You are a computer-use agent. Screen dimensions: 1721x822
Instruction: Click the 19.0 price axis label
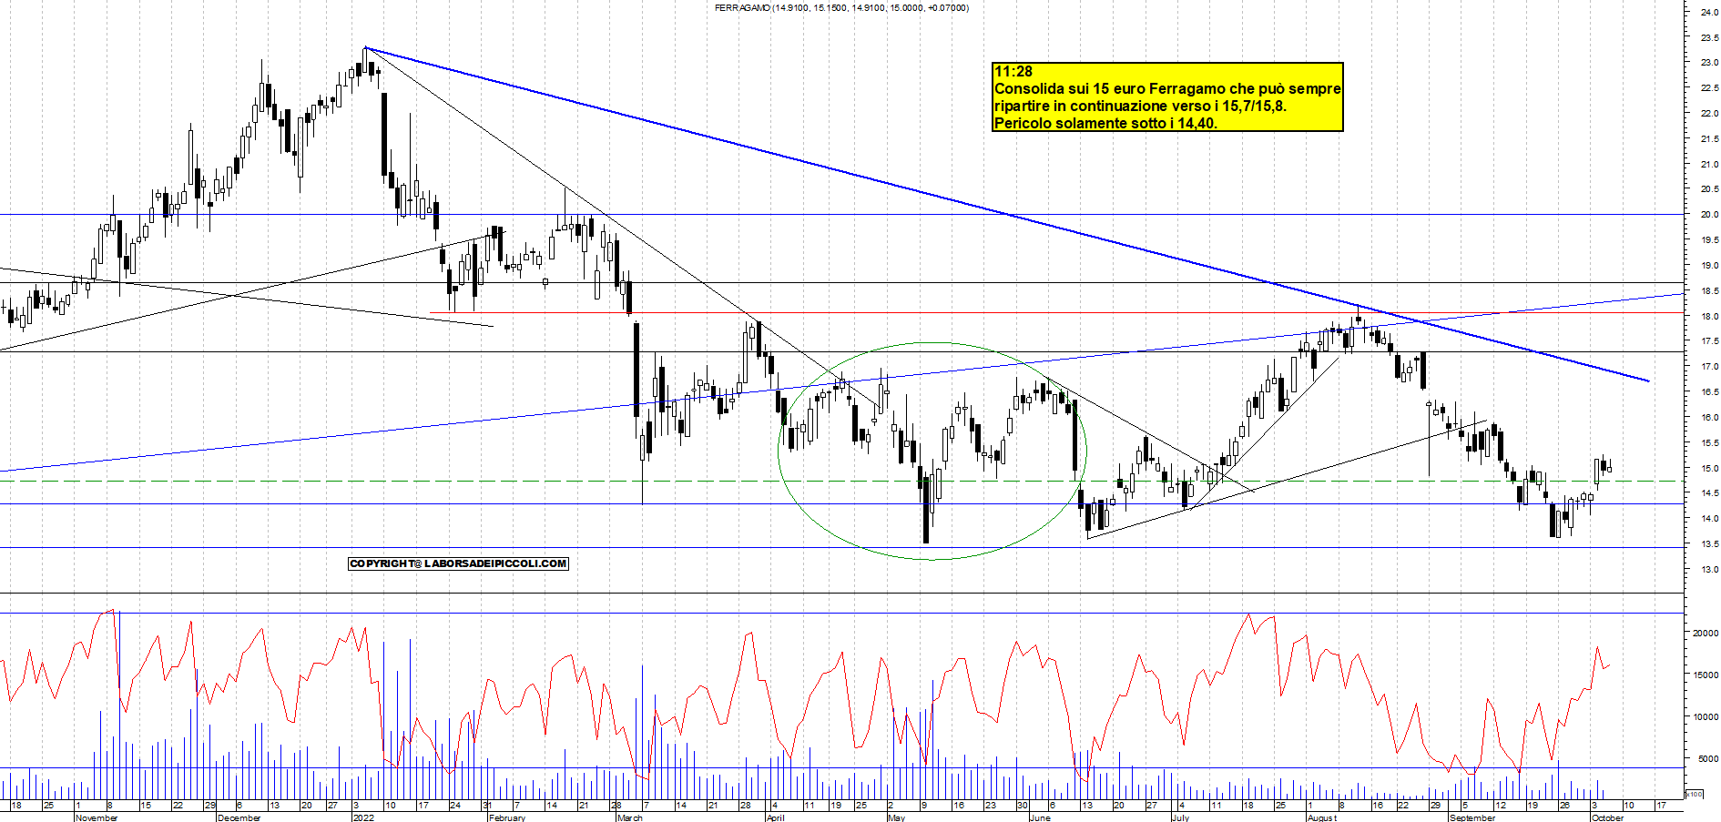click(1709, 266)
